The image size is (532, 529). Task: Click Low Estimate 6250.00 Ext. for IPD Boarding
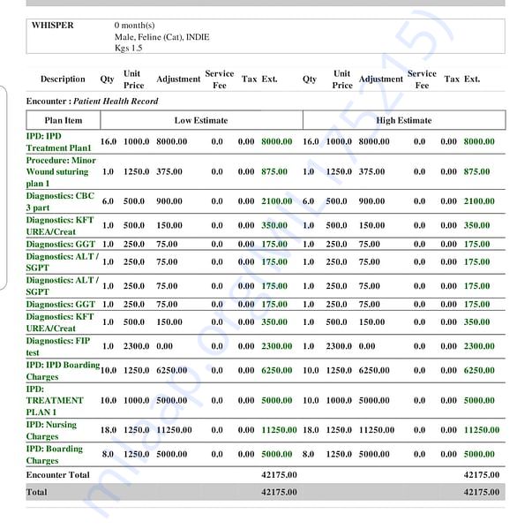click(x=276, y=370)
